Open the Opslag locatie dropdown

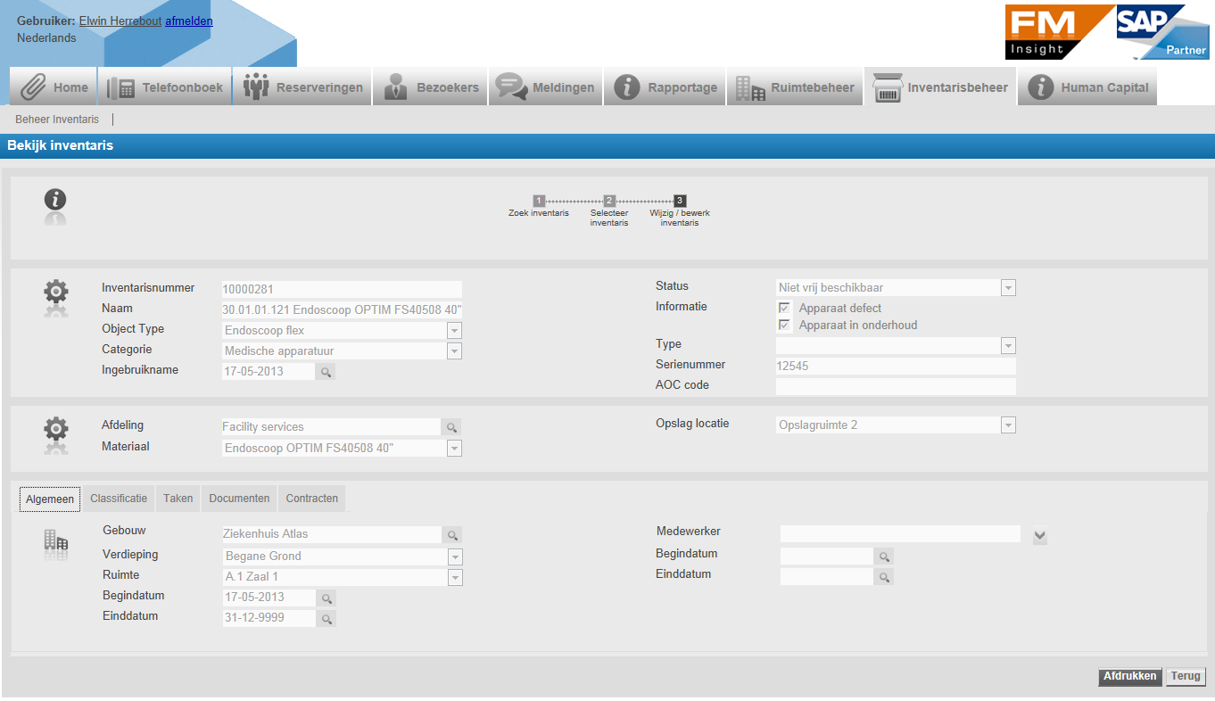(x=1008, y=425)
